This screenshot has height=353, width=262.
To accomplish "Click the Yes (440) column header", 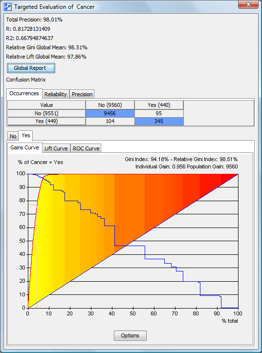I will [x=159, y=105].
